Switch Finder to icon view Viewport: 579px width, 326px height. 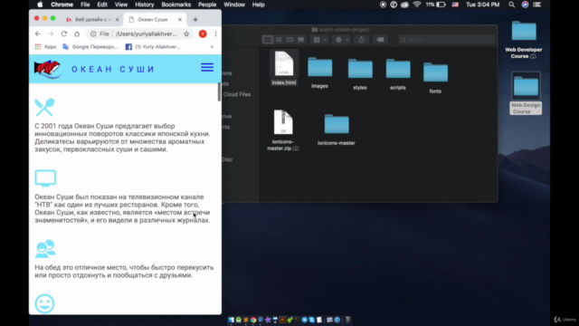[x=268, y=40]
